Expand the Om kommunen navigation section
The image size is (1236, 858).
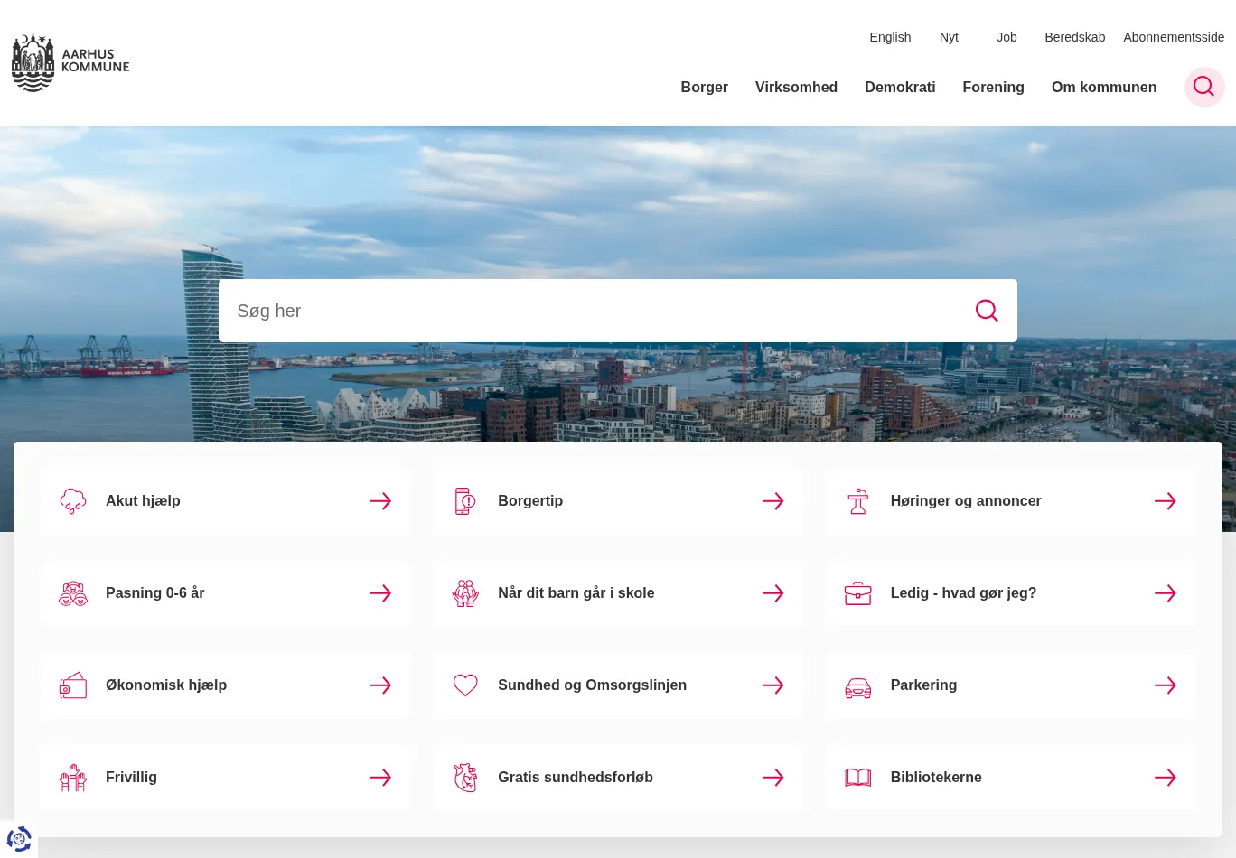click(x=1103, y=88)
